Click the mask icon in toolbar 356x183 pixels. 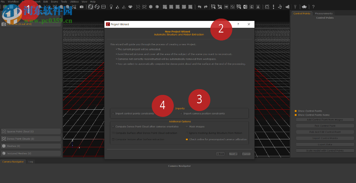[x=304, y=7]
